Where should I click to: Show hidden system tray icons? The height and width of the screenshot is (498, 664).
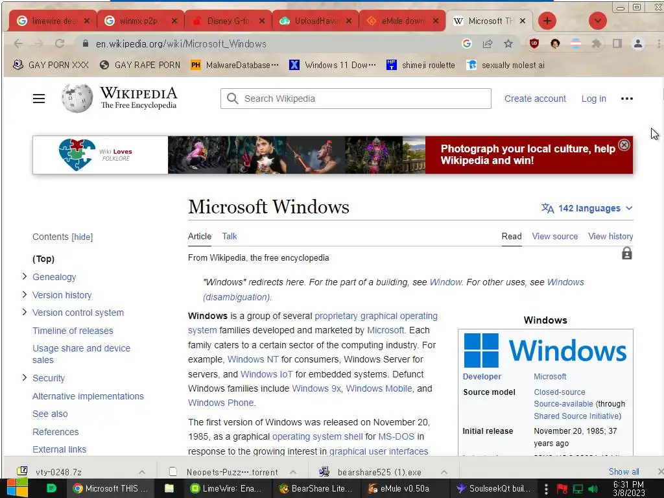pyautogui.click(x=546, y=489)
